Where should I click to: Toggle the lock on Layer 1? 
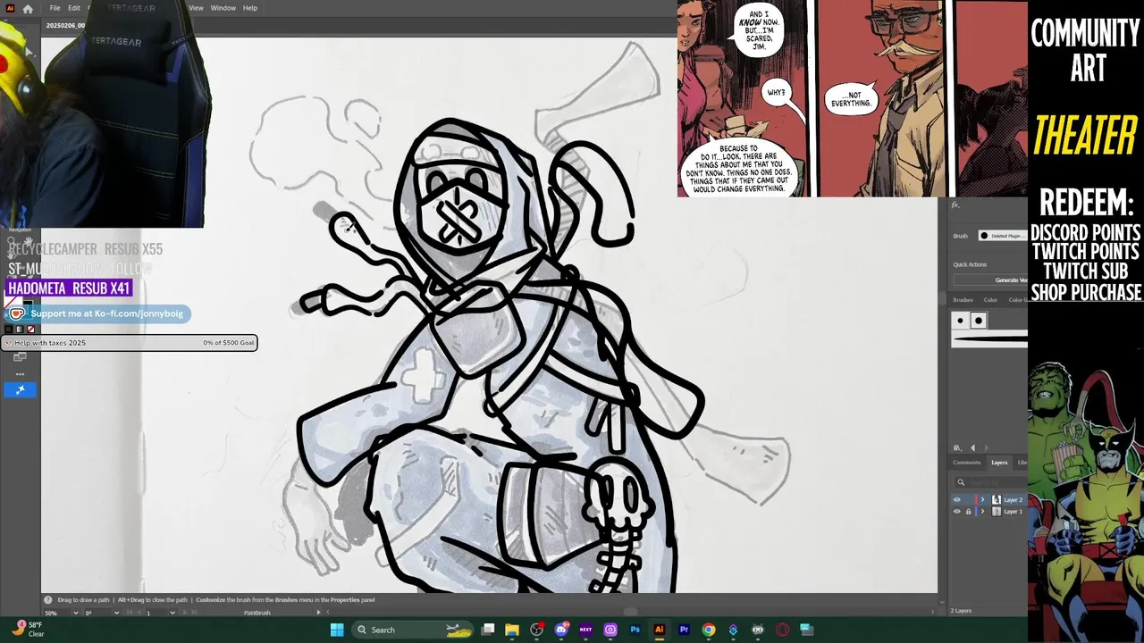(x=968, y=512)
